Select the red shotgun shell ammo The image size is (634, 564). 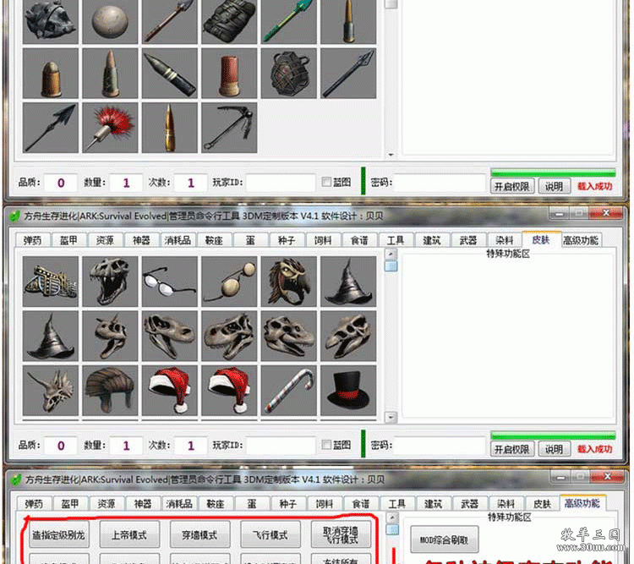click(229, 74)
